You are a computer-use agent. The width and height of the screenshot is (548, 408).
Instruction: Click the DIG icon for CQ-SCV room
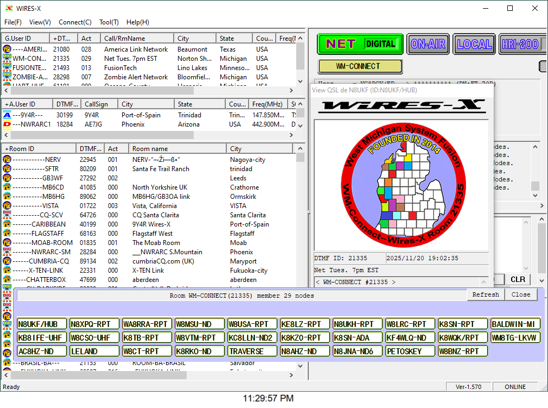[x=7, y=215]
